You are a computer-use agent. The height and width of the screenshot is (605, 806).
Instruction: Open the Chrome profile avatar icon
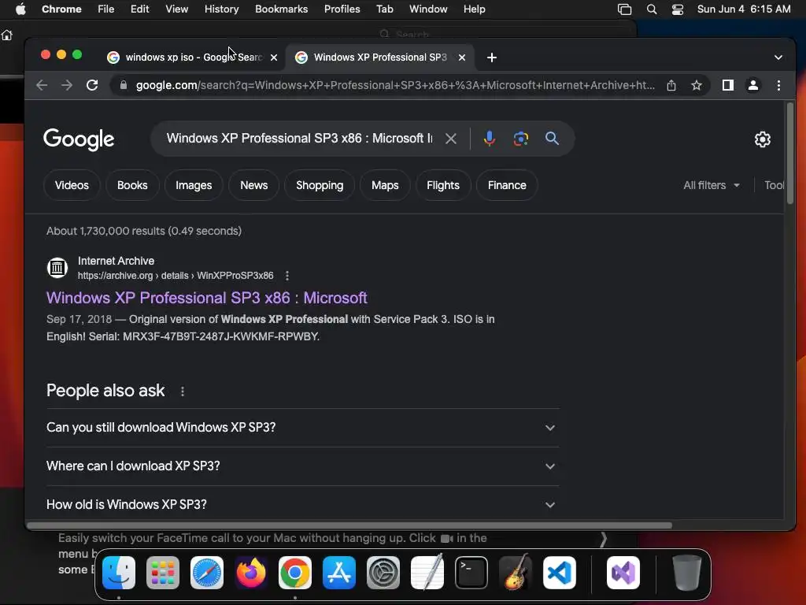pyautogui.click(x=753, y=85)
